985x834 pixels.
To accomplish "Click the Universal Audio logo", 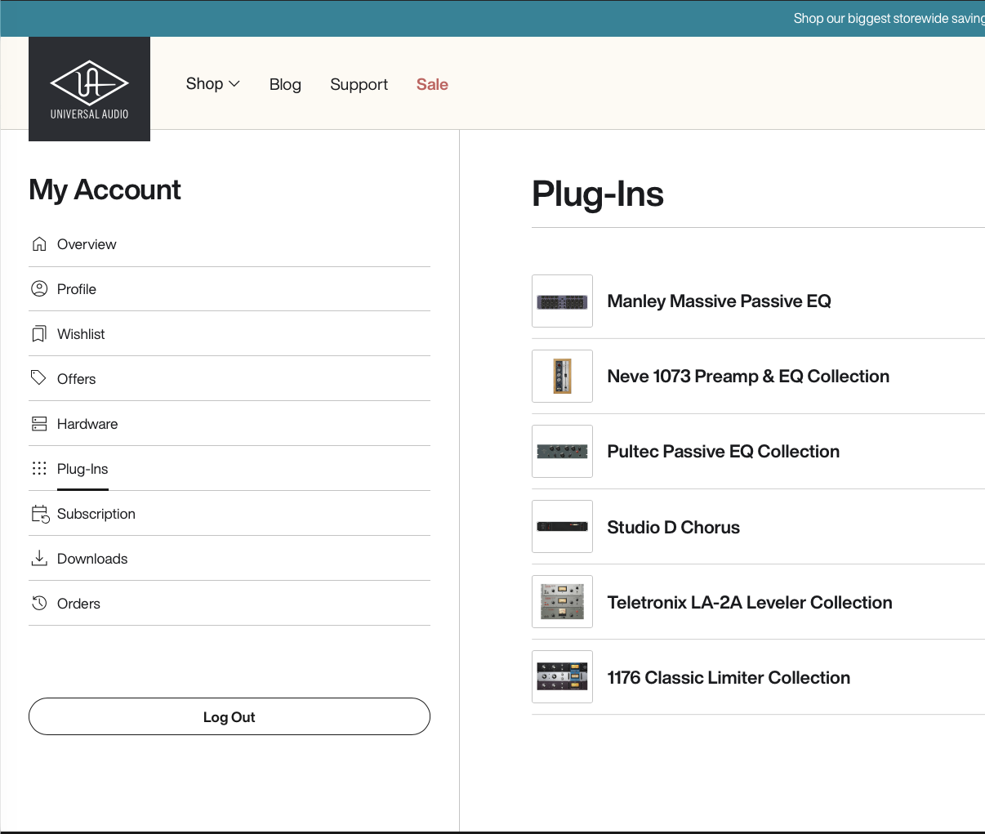I will [x=89, y=89].
